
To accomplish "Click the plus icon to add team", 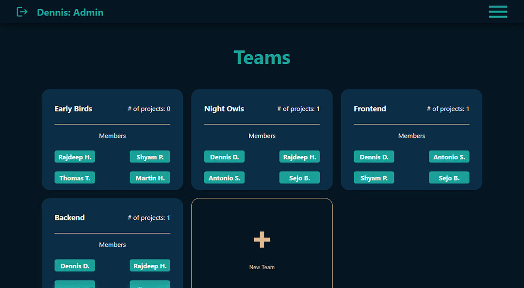I will tap(262, 240).
